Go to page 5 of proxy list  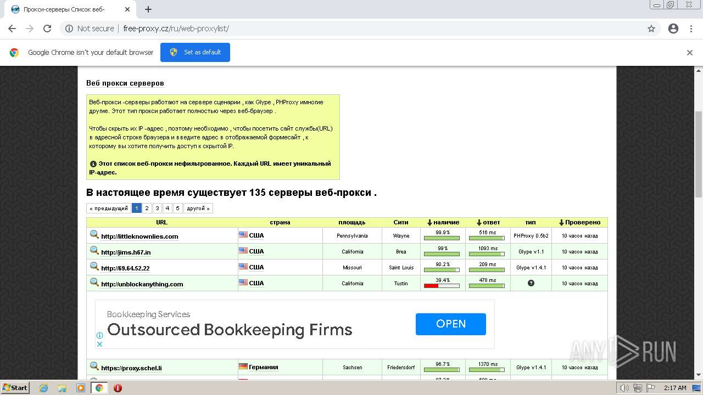click(x=177, y=208)
